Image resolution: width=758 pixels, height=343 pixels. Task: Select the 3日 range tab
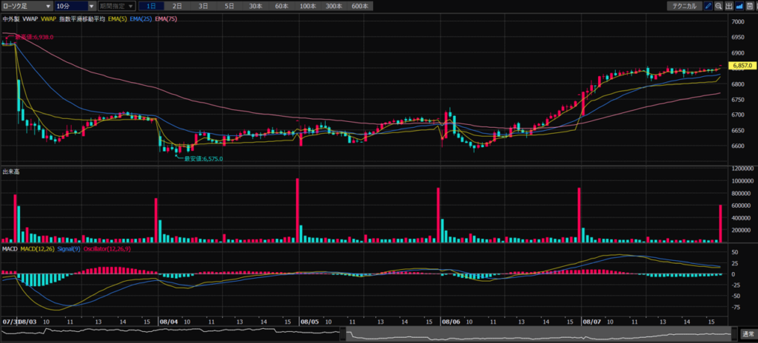pos(204,6)
